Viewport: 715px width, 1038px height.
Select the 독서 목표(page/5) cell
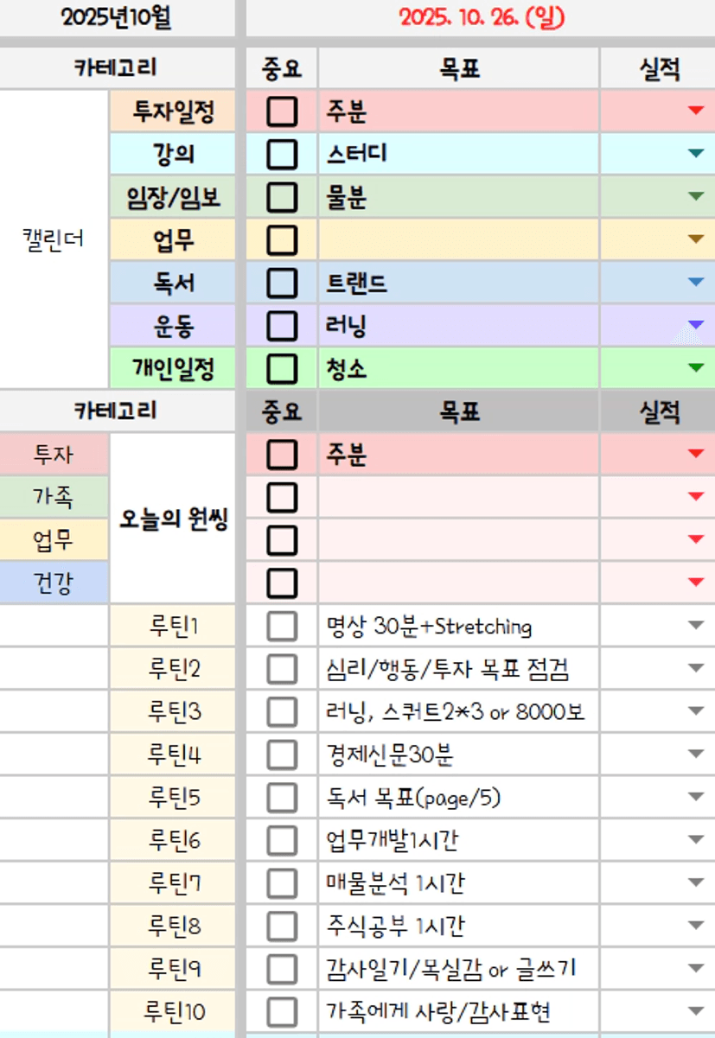[x=458, y=797]
